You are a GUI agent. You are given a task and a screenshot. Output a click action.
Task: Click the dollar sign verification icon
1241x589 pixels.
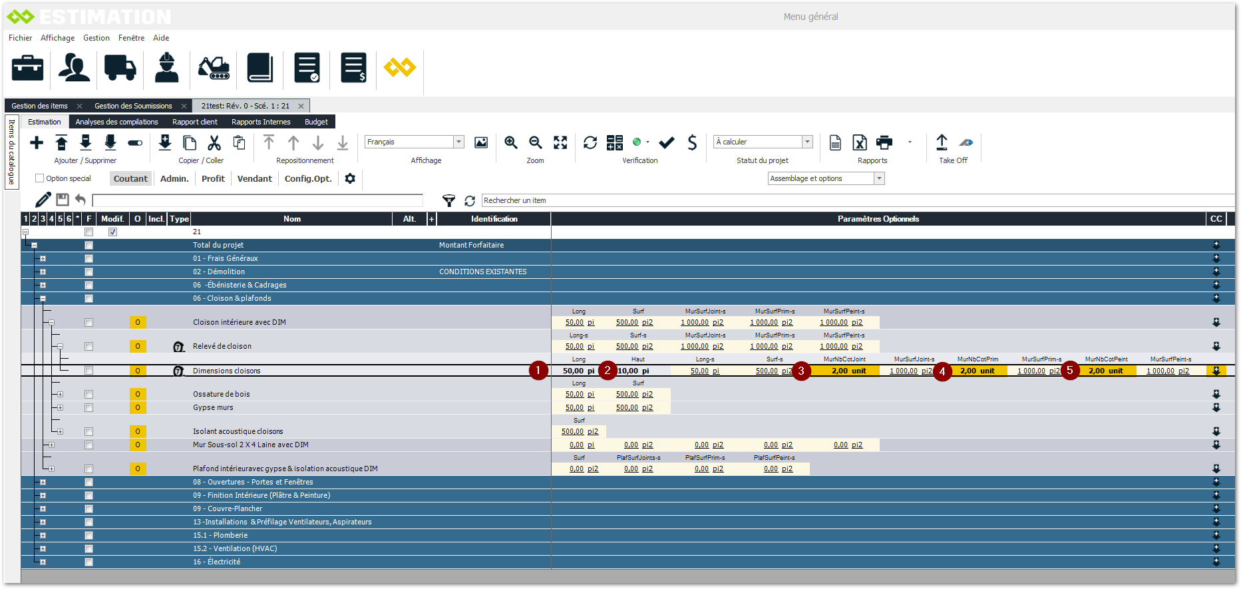coord(692,142)
